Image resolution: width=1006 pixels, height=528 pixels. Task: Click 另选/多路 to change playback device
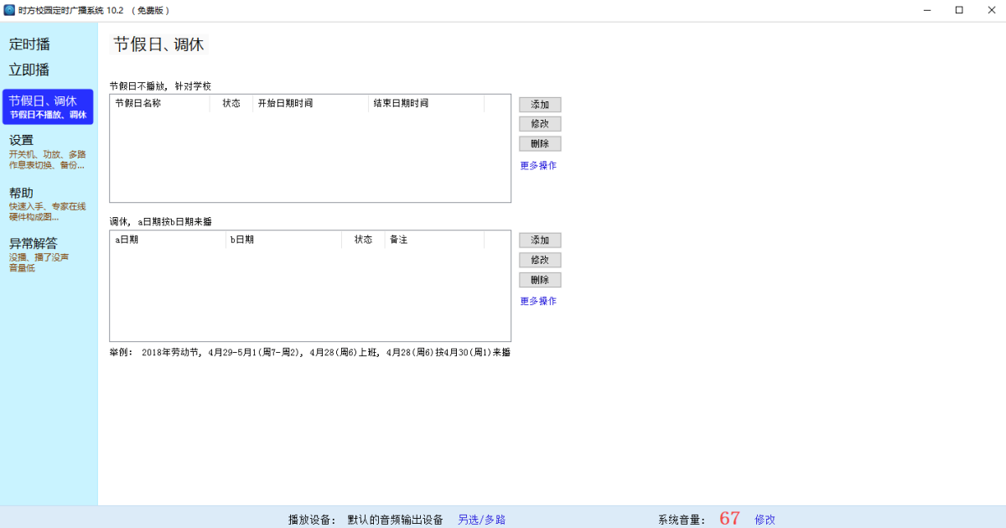[481, 519]
